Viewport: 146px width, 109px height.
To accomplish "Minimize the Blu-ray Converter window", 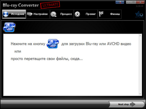I will (x=129, y=2).
